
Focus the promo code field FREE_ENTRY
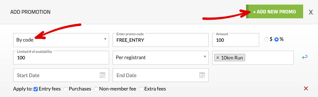point(161,40)
